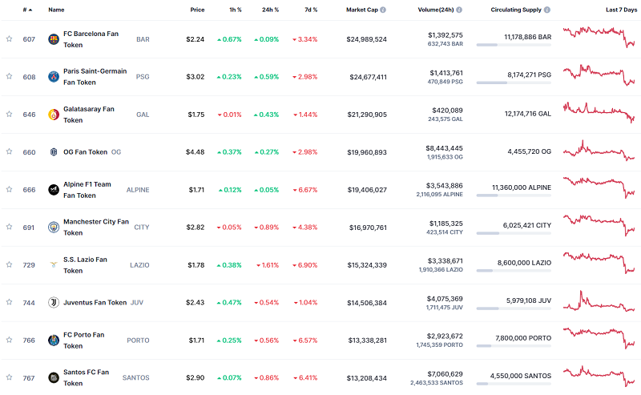Image resolution: width=641 pixels, height=395 pixels.
Task: Click the Circulating Supply info icon
Action: click(547, 10)
